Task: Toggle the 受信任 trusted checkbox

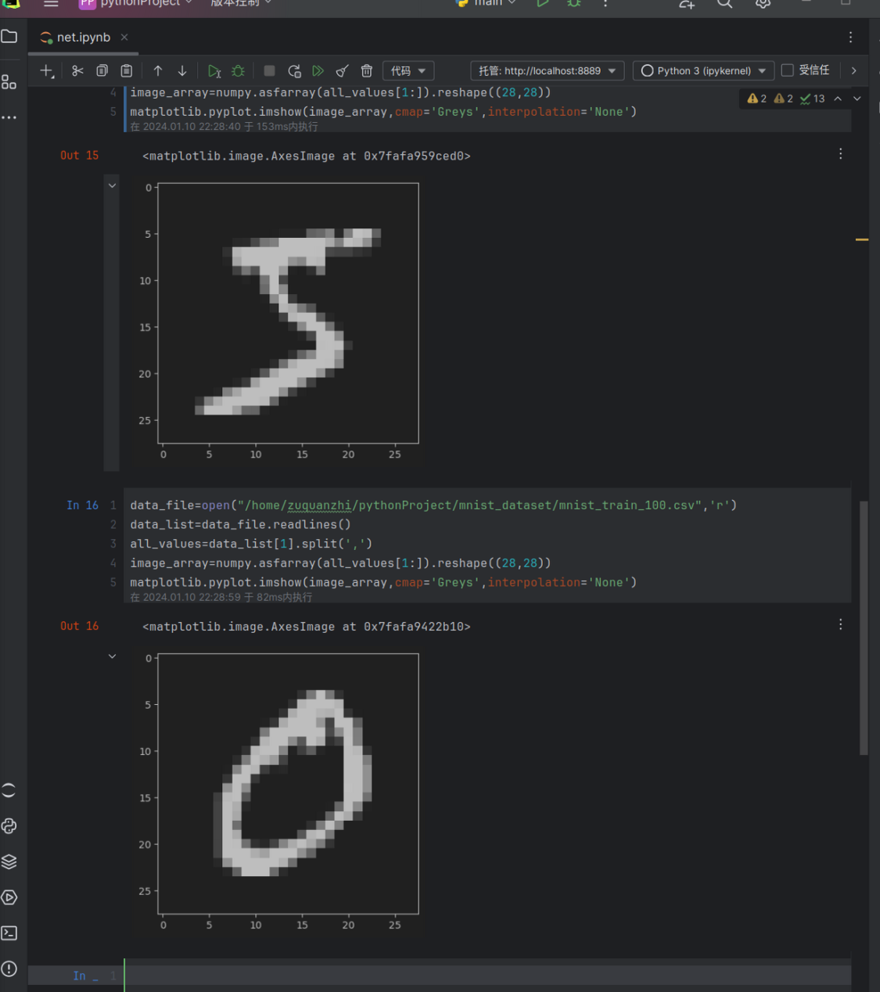Action: [788, 70]
